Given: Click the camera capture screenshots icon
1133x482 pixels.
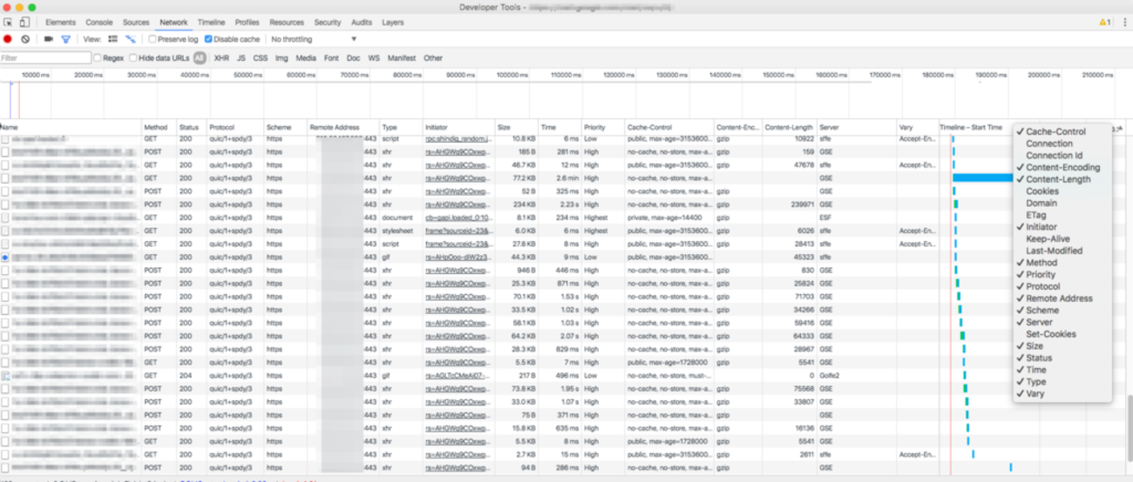Looking at the screenshot, I should 49,39.
